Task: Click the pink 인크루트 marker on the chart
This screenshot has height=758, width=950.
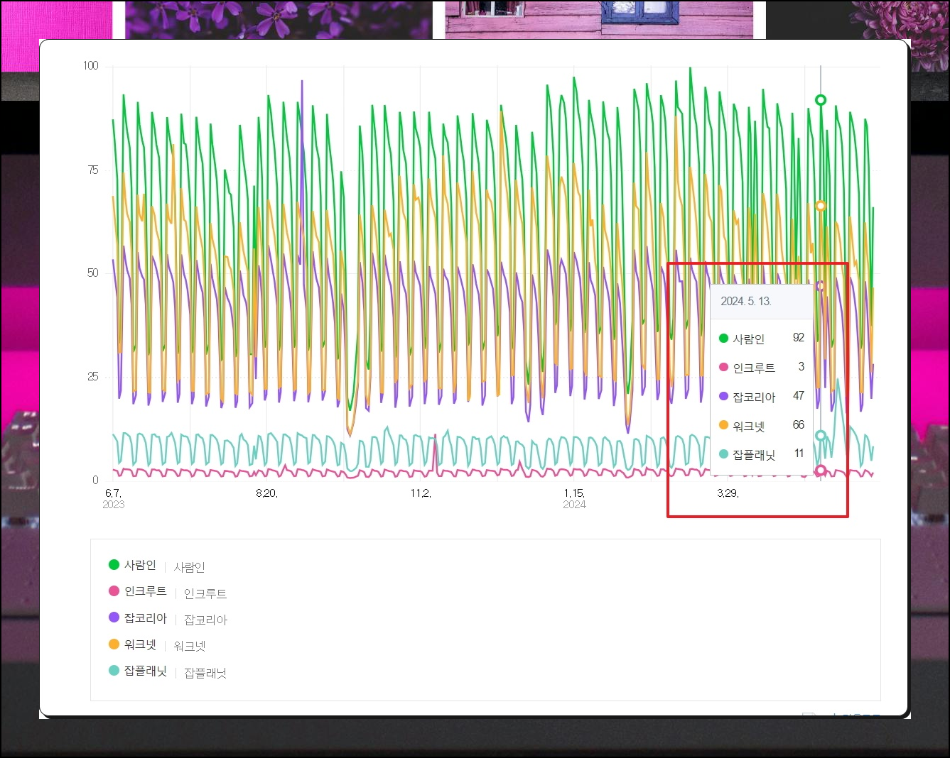Action: pyautogui.click(x=821, y=471)
